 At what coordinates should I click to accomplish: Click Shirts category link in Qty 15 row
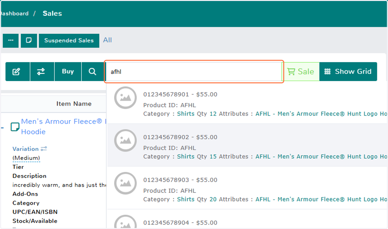click(186, 156)
